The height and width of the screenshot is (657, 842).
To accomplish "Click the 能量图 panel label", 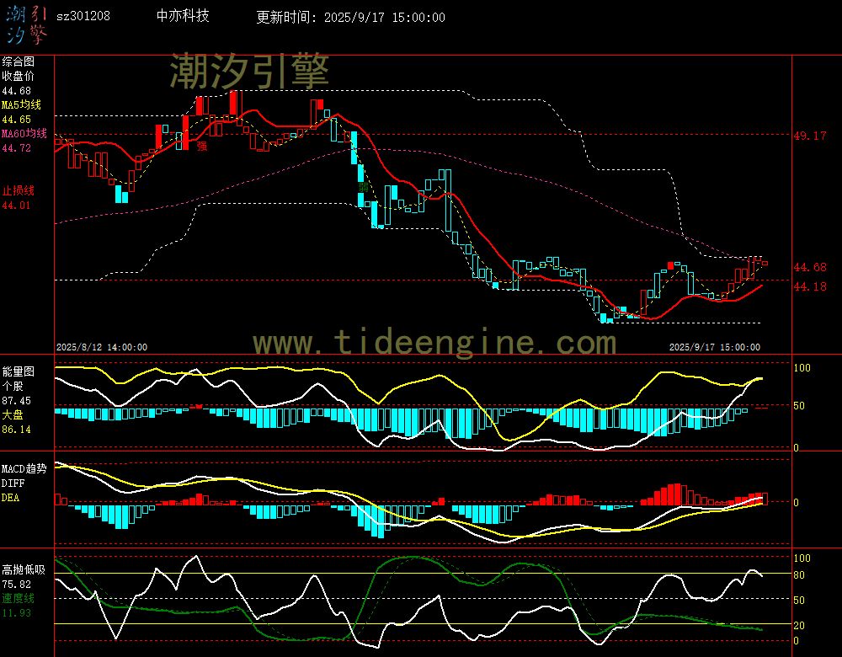I will [19, 371].
